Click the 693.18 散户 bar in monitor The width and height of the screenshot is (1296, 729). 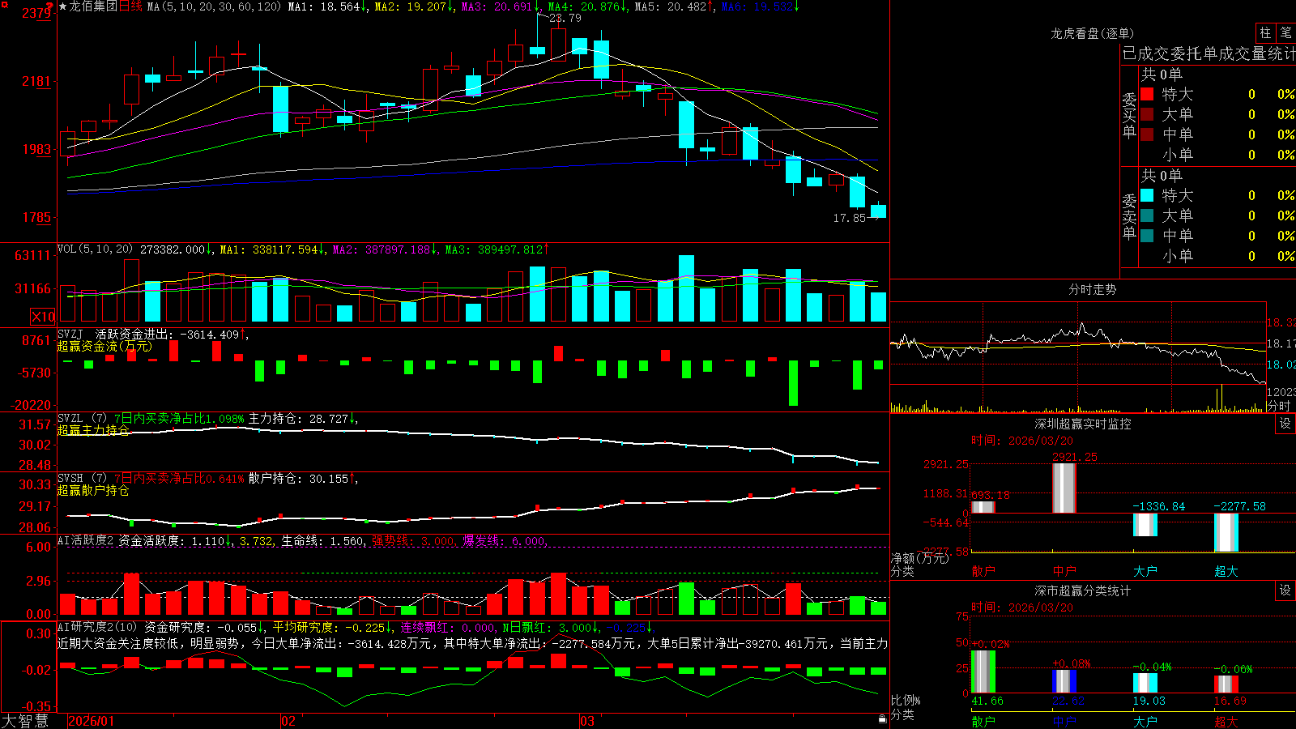coord(983,507)
